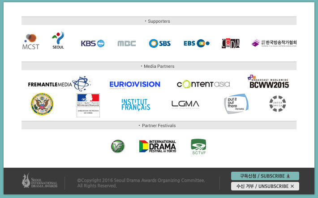Select the ContentAsia logo

(203, 84)
